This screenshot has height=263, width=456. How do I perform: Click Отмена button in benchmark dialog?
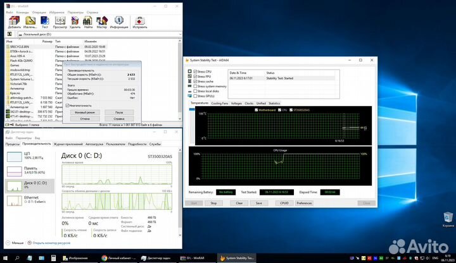(85, 119)
